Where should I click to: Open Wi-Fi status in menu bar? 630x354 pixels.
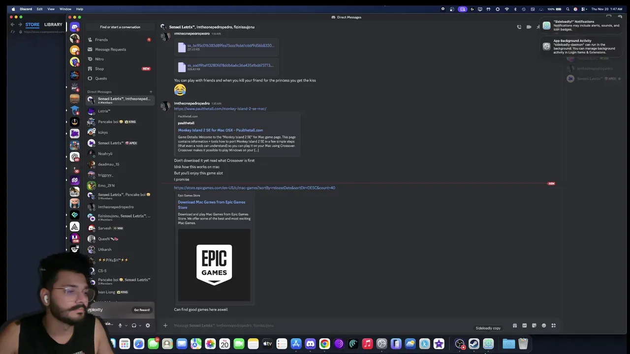pos(506,9)
